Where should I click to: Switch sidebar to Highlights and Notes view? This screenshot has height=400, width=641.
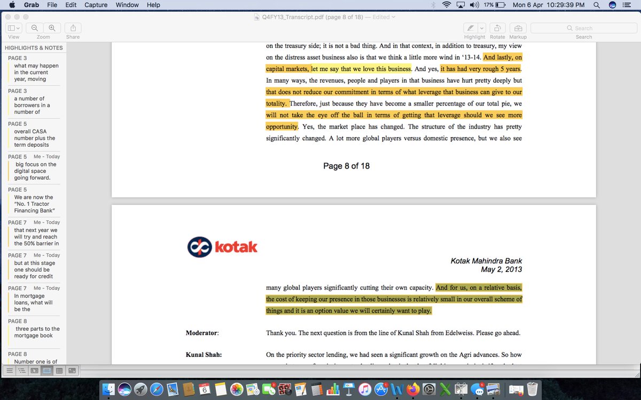(x=47, y=370)
